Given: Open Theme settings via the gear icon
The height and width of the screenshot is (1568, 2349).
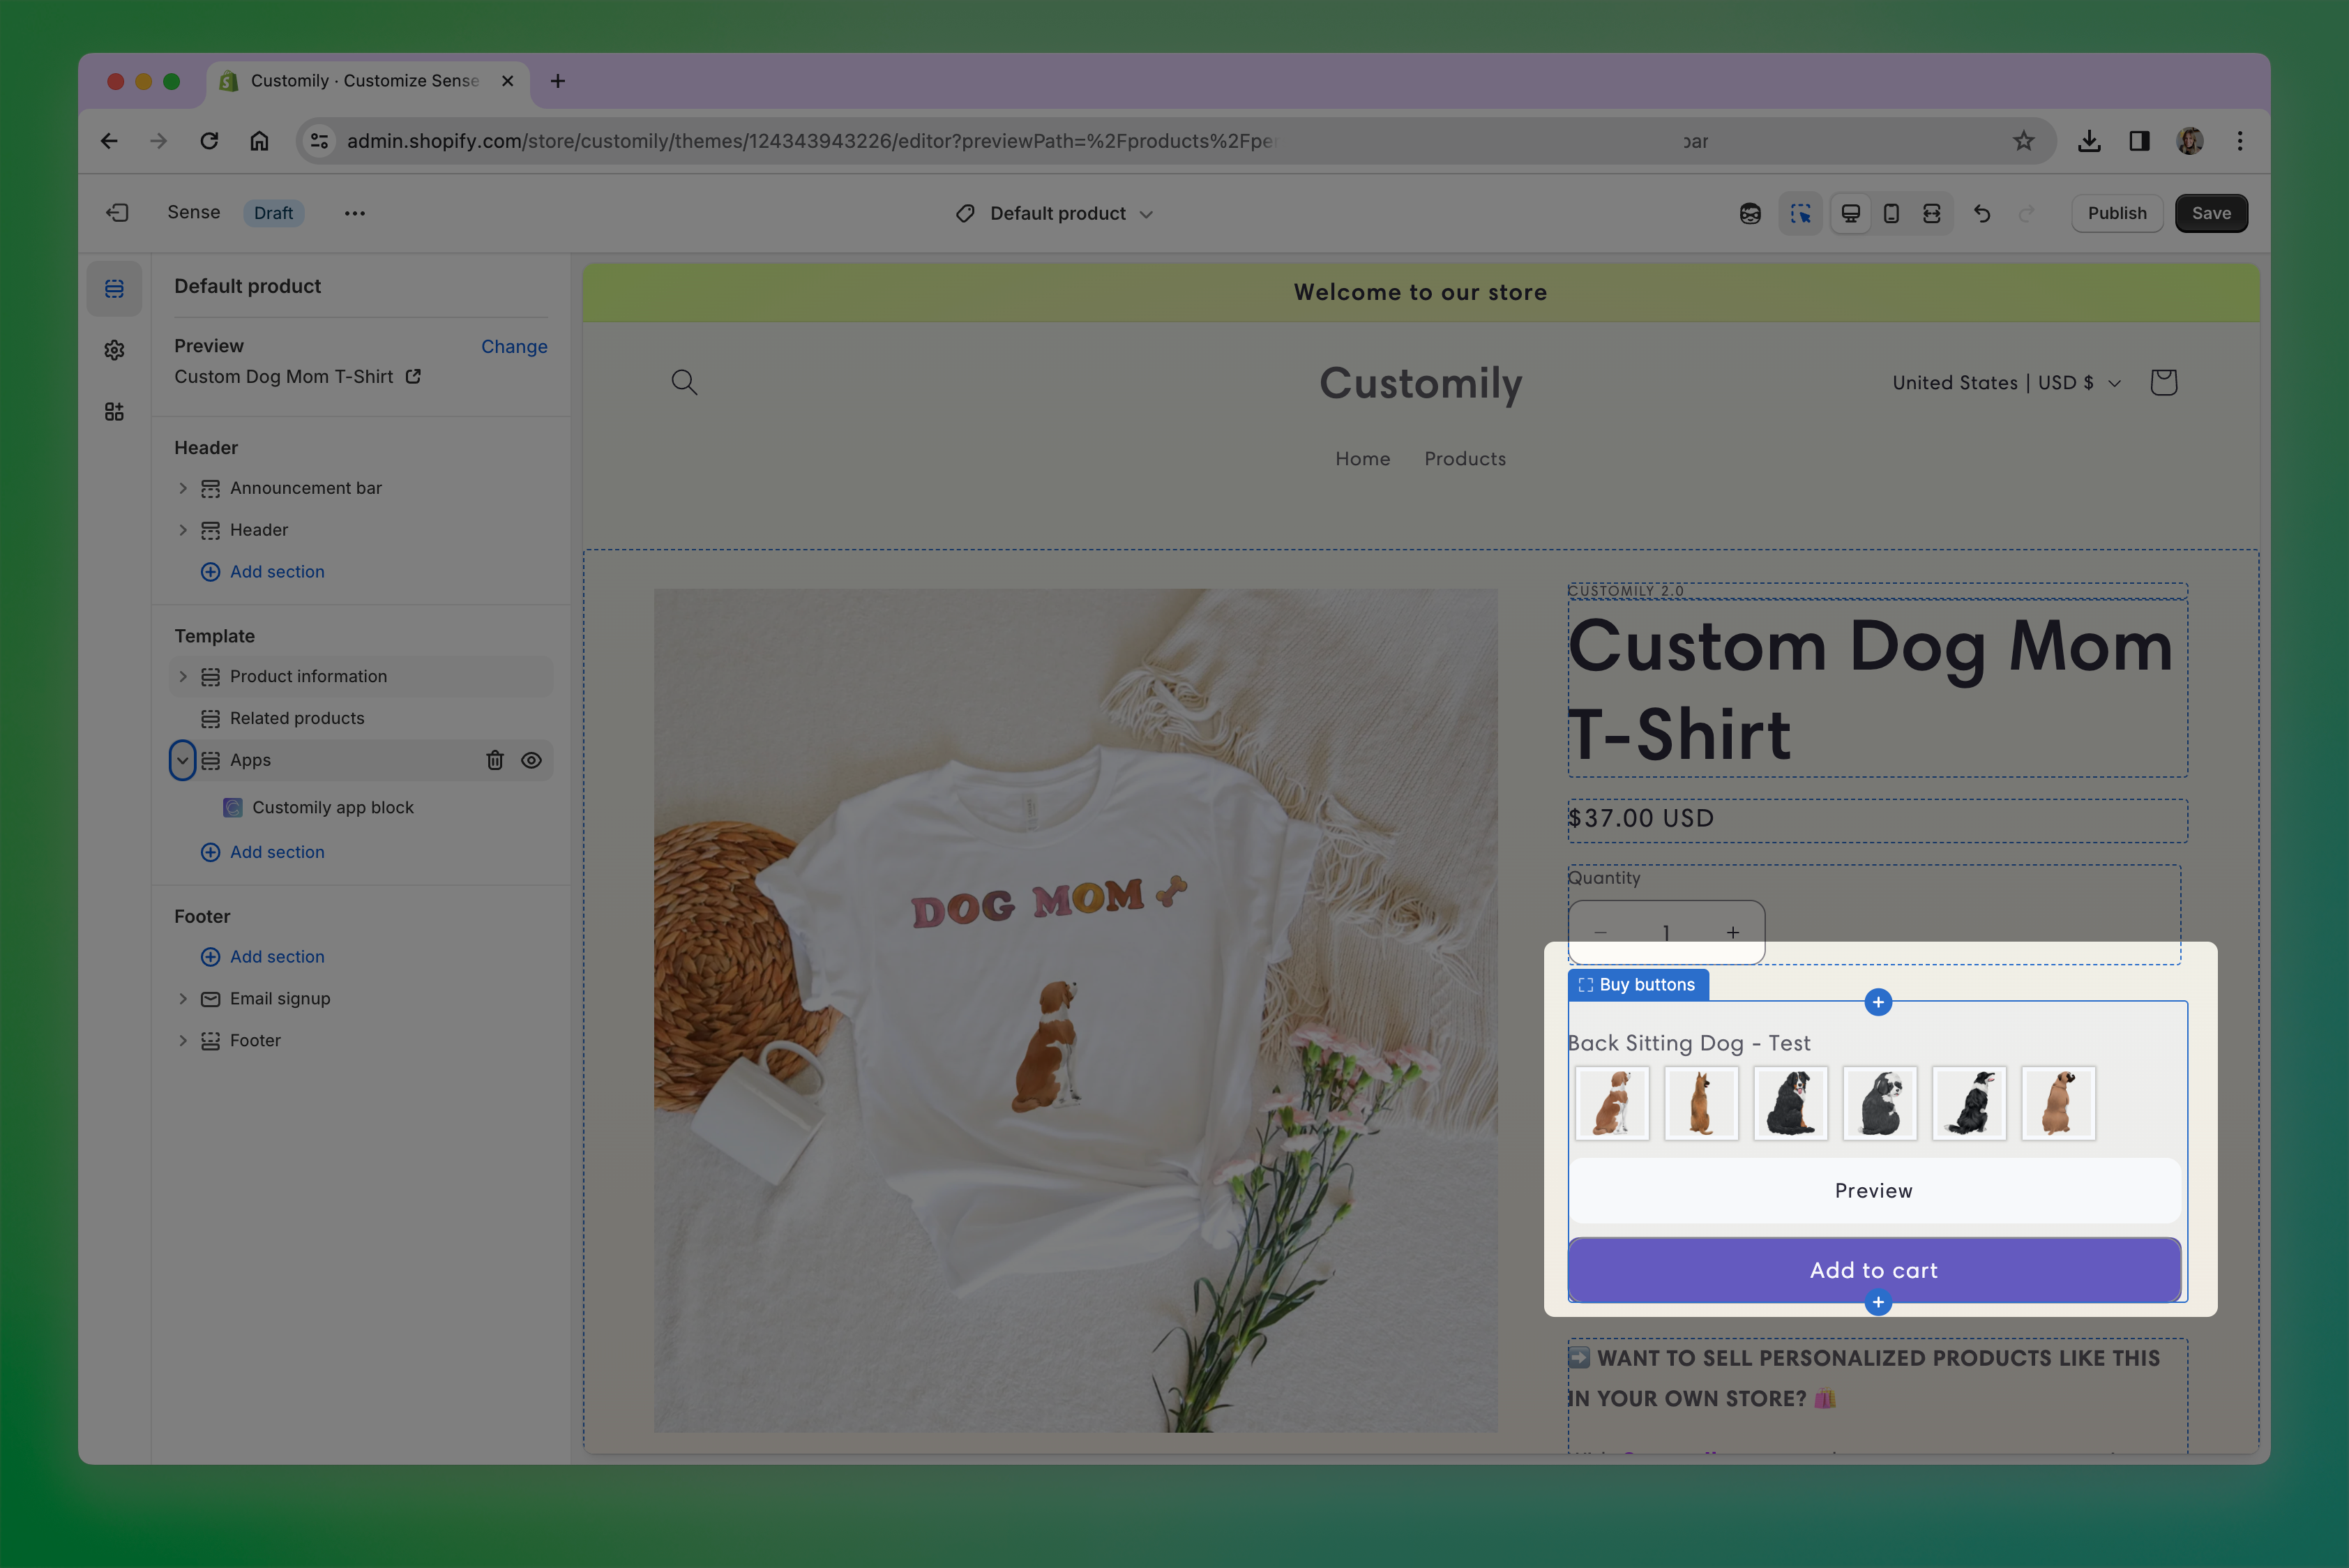Looking at the screenshot, I should [x=114, y=349].
